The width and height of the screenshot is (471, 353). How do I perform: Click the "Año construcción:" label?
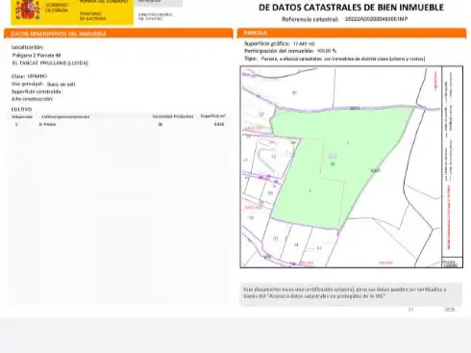click(32, 99)
